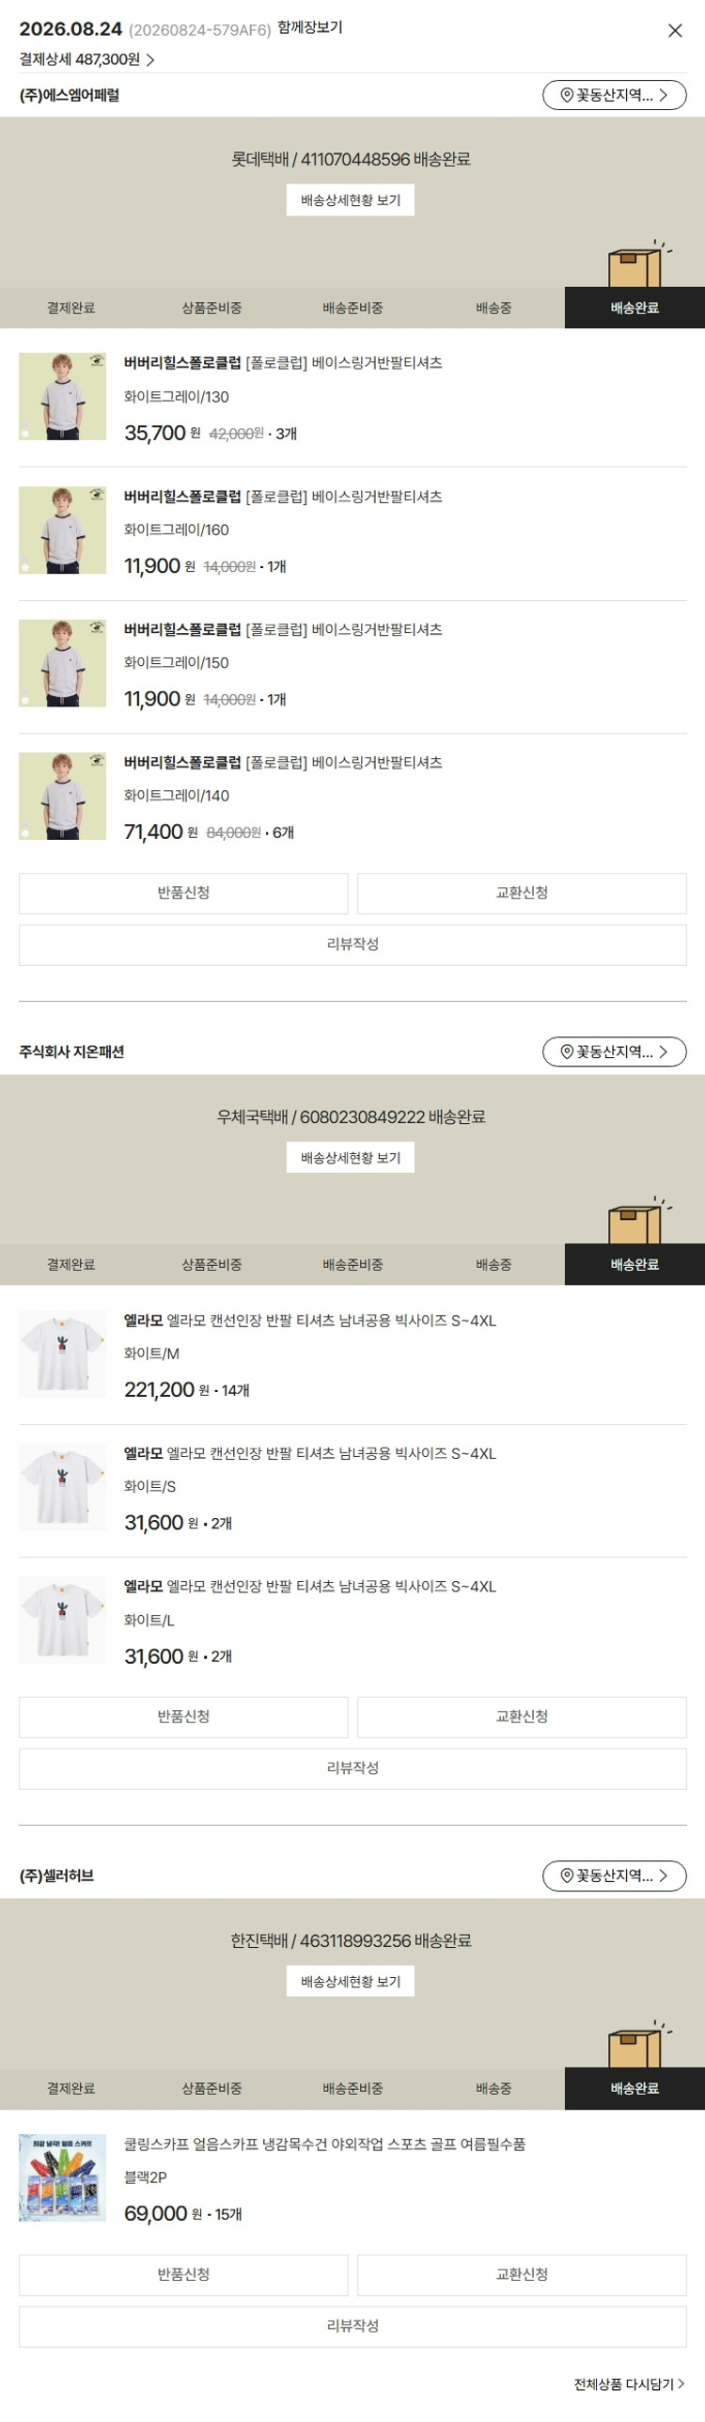Image resolution: width=705 pixels, height=2422 pixels.
Task: Open address selector for (주)셀러허브
Action: [x=614, y=1876]
